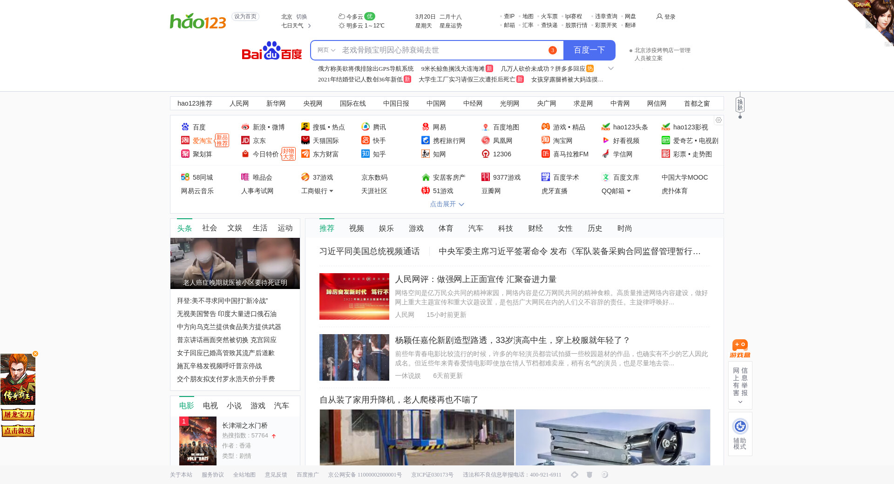Switch city using 切换 next to 北京
The height and width of the screenshot is (484, 894).
tap(302, 17)
